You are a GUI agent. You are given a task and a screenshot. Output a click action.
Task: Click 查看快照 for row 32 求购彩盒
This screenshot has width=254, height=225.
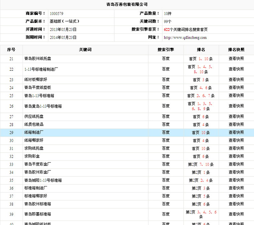point(236,156)
